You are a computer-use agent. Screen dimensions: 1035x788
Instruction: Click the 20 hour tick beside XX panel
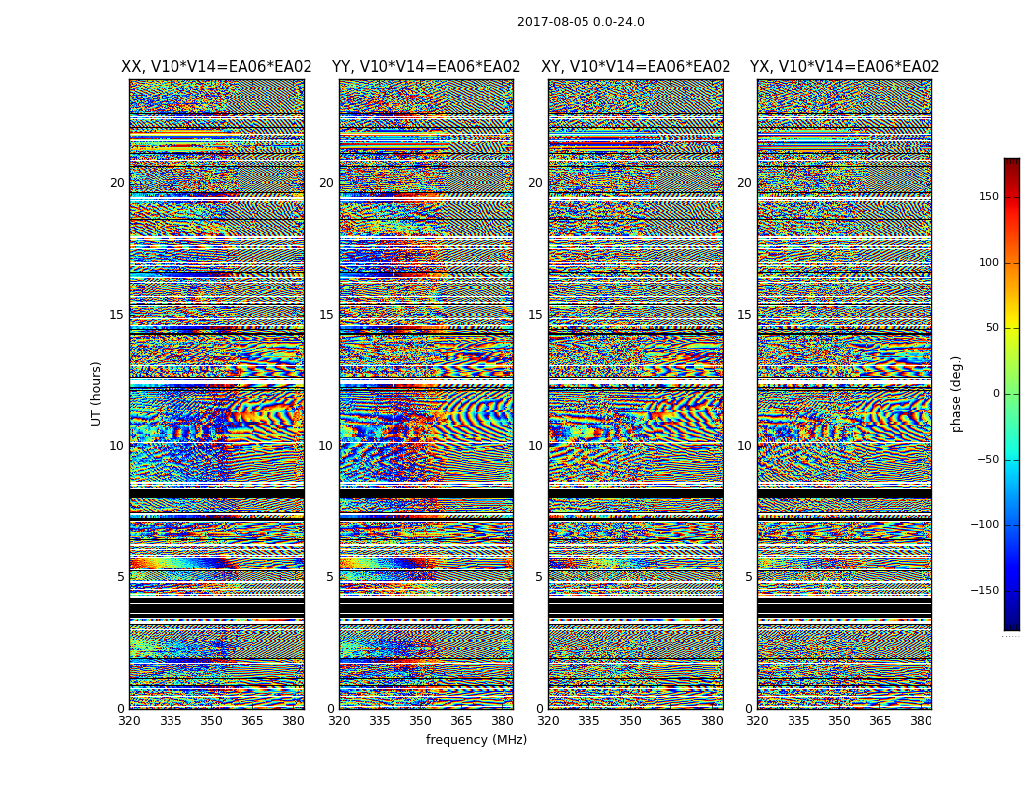point(117,183)
